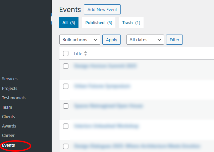The image size is (214, 152).
Task: Show the All (5) events view
Action: (68, 22)
